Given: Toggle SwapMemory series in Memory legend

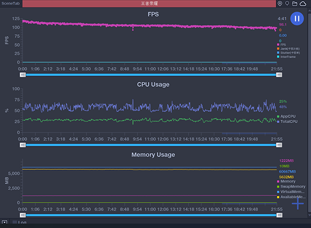Looking at the screenshot, I should pos(291,186).
